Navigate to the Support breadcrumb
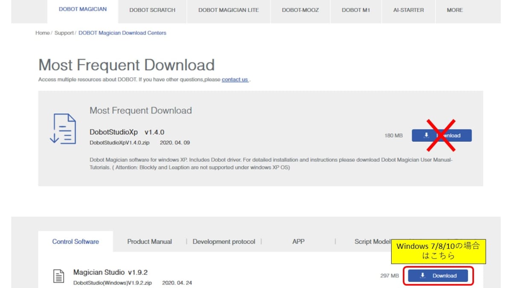 (64, 33)
